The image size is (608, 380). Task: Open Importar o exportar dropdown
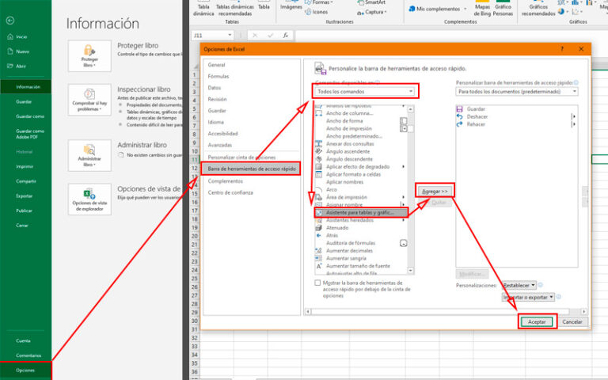coord(528,298)
